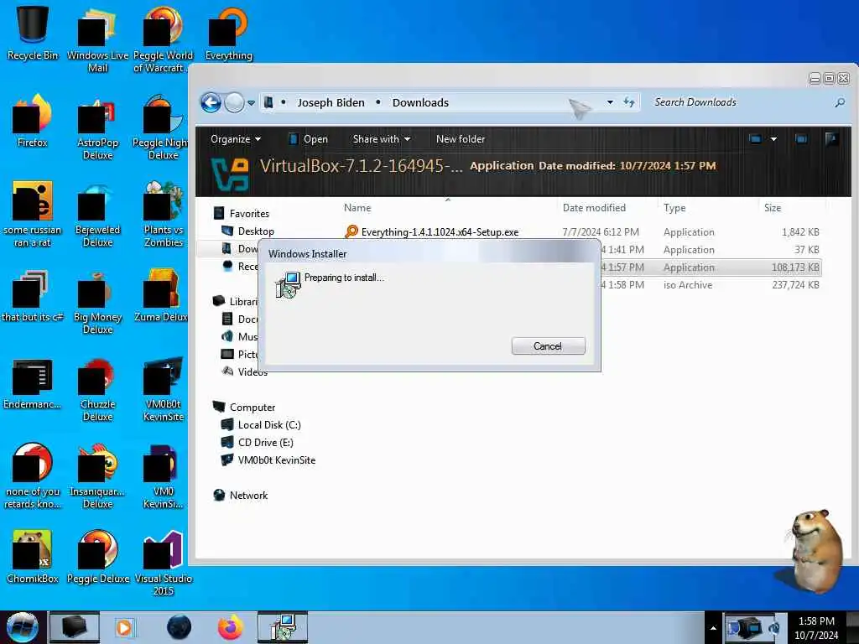859x644 pixels.
Task: Click the refresh icon beside address bar
Action: 629,102
